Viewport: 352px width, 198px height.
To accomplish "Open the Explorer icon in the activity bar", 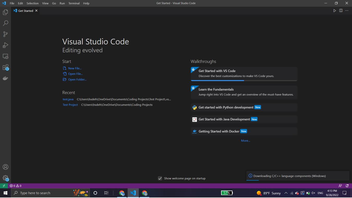I will (5, 12).
